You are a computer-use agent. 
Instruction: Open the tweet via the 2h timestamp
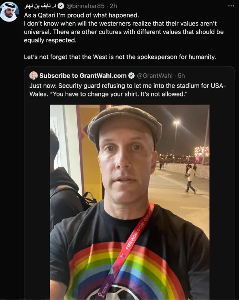(113, 6)
